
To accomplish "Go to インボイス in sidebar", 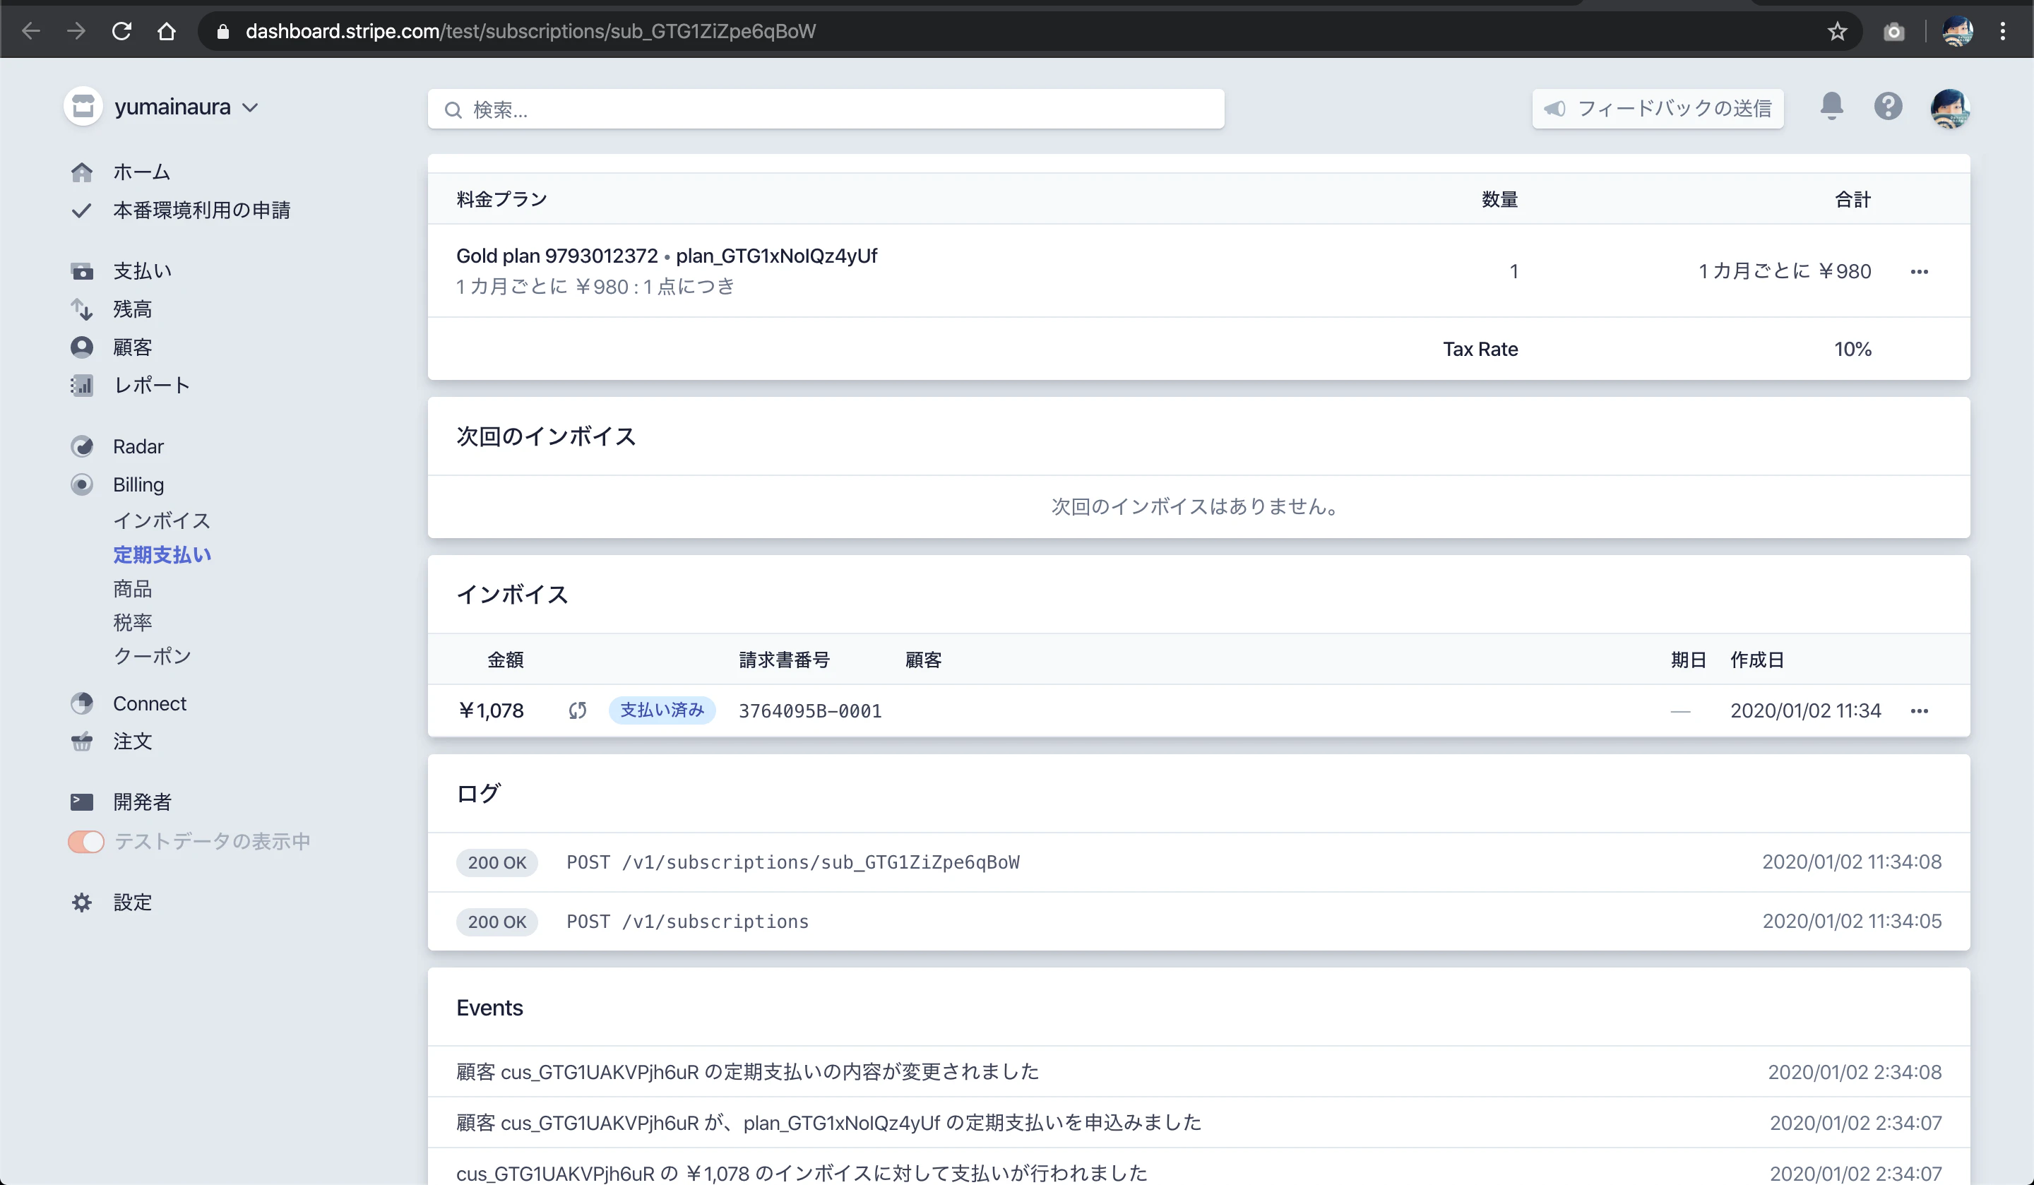I will point(162,520).
